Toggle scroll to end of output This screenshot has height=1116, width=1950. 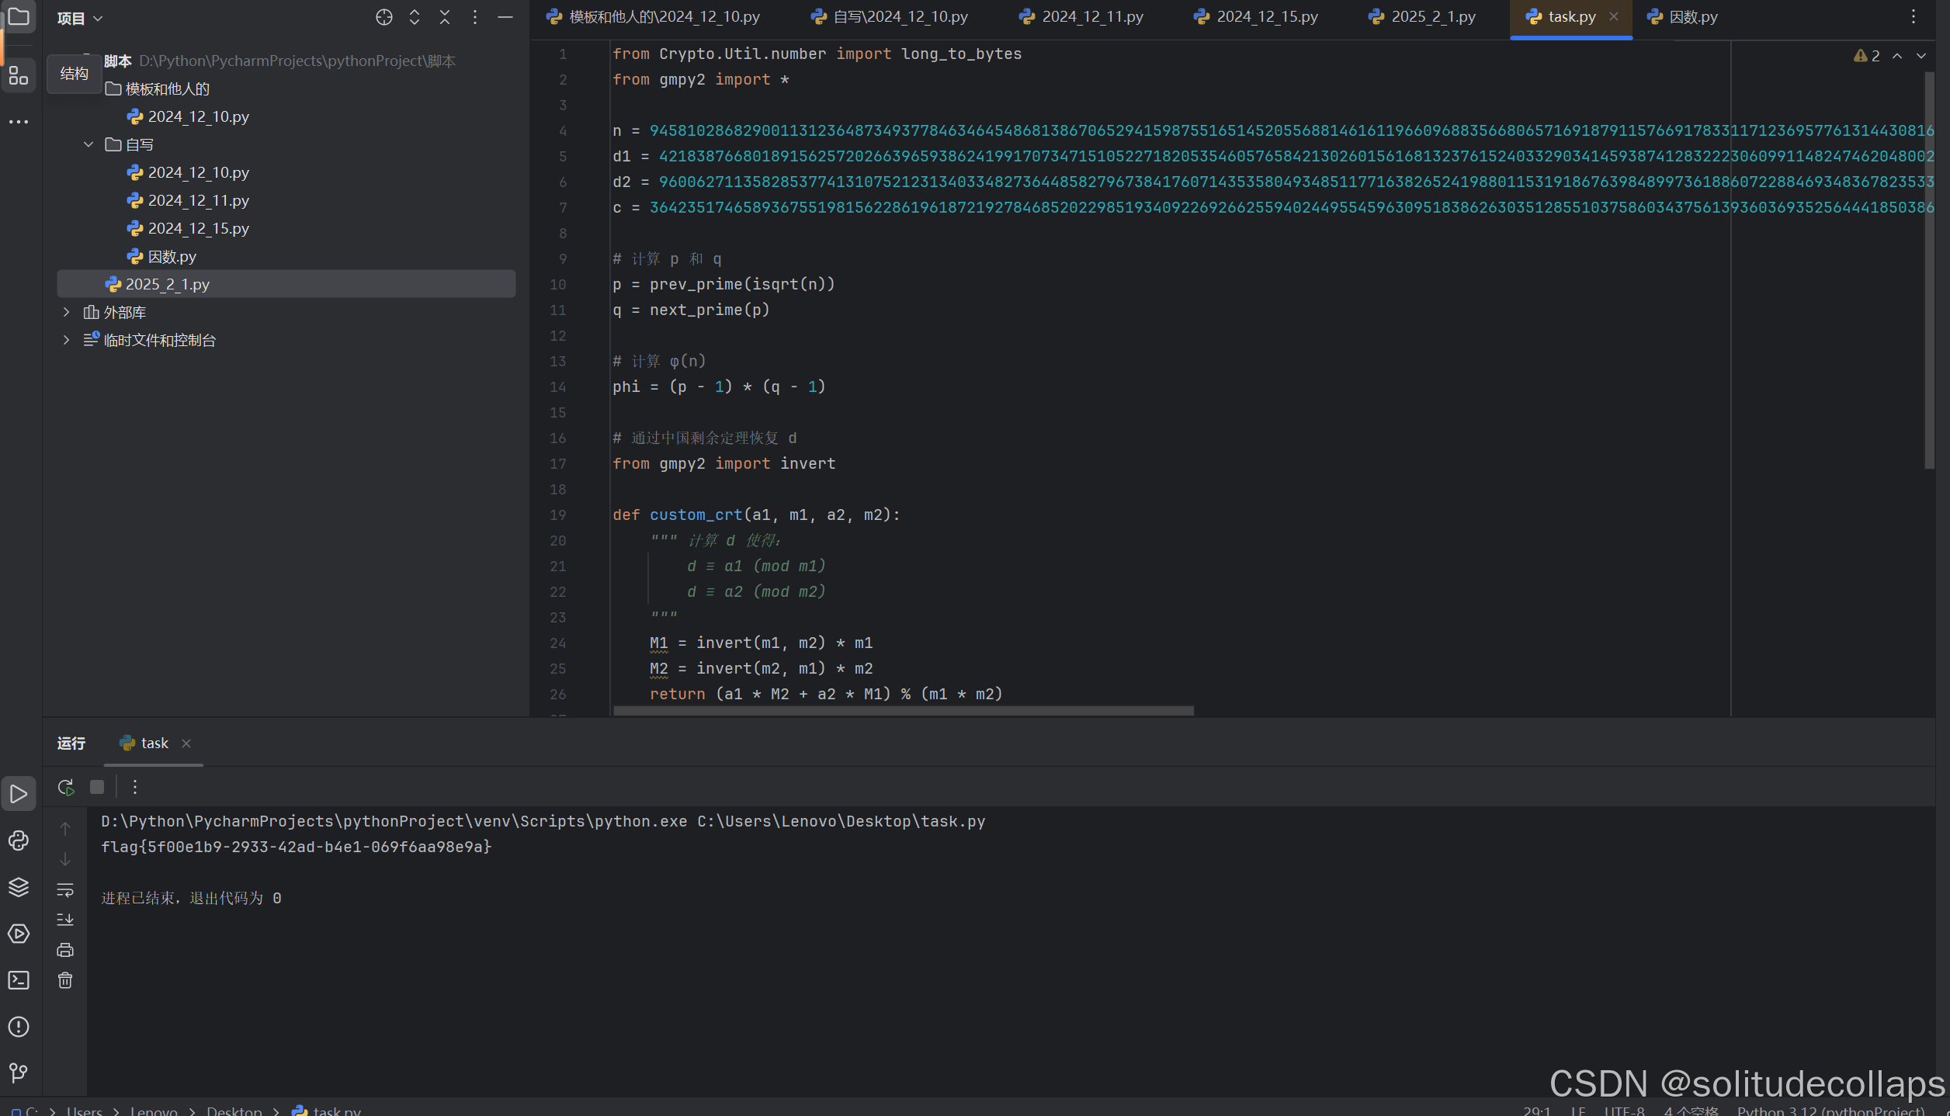click(x=65, y=920)
